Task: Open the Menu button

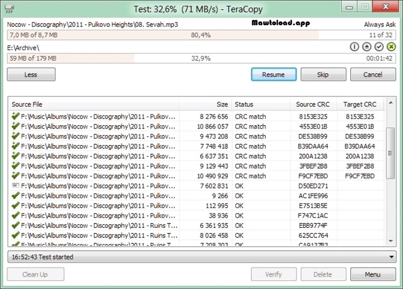Action: (373, 274)
